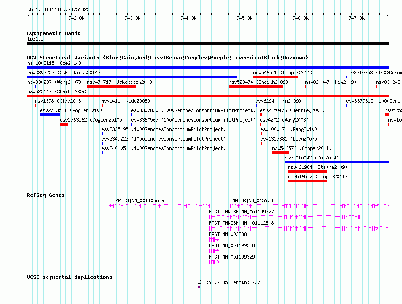Screen dimensions: 402x304
Task: Open esv3307830 1000Genomes variant label
Action: point(194,110)
